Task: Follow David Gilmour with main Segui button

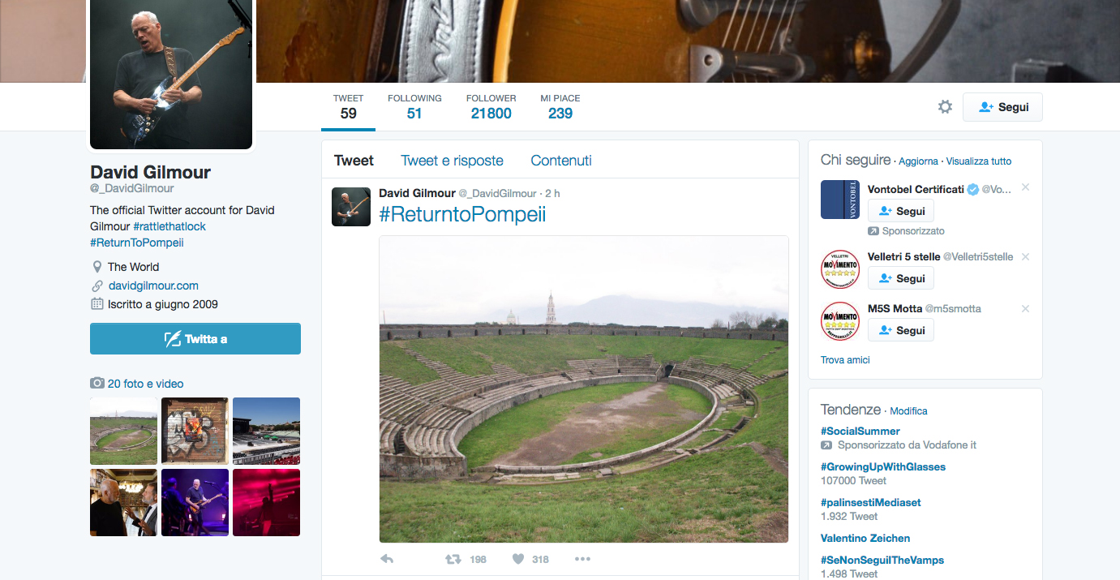Action: pyautogui.click(x=1002, y=107)
